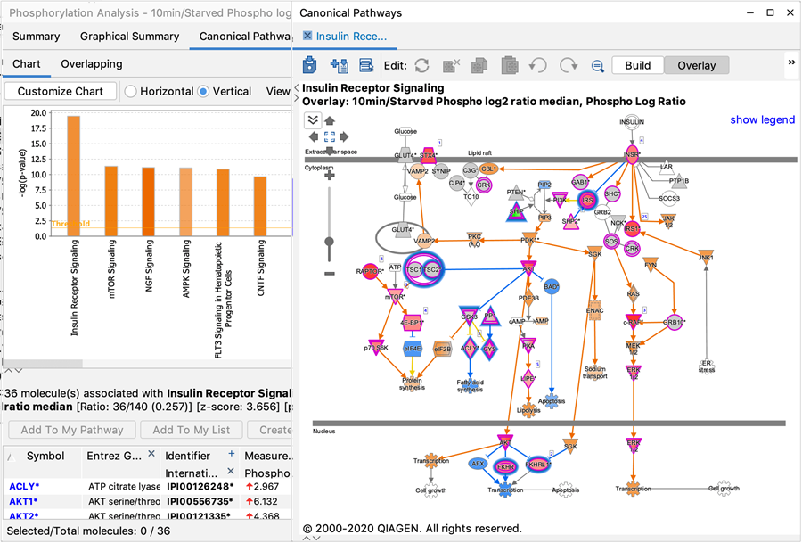Select Horizontal chart orientation
Viewport: 802px width, 543px height.
131,91
